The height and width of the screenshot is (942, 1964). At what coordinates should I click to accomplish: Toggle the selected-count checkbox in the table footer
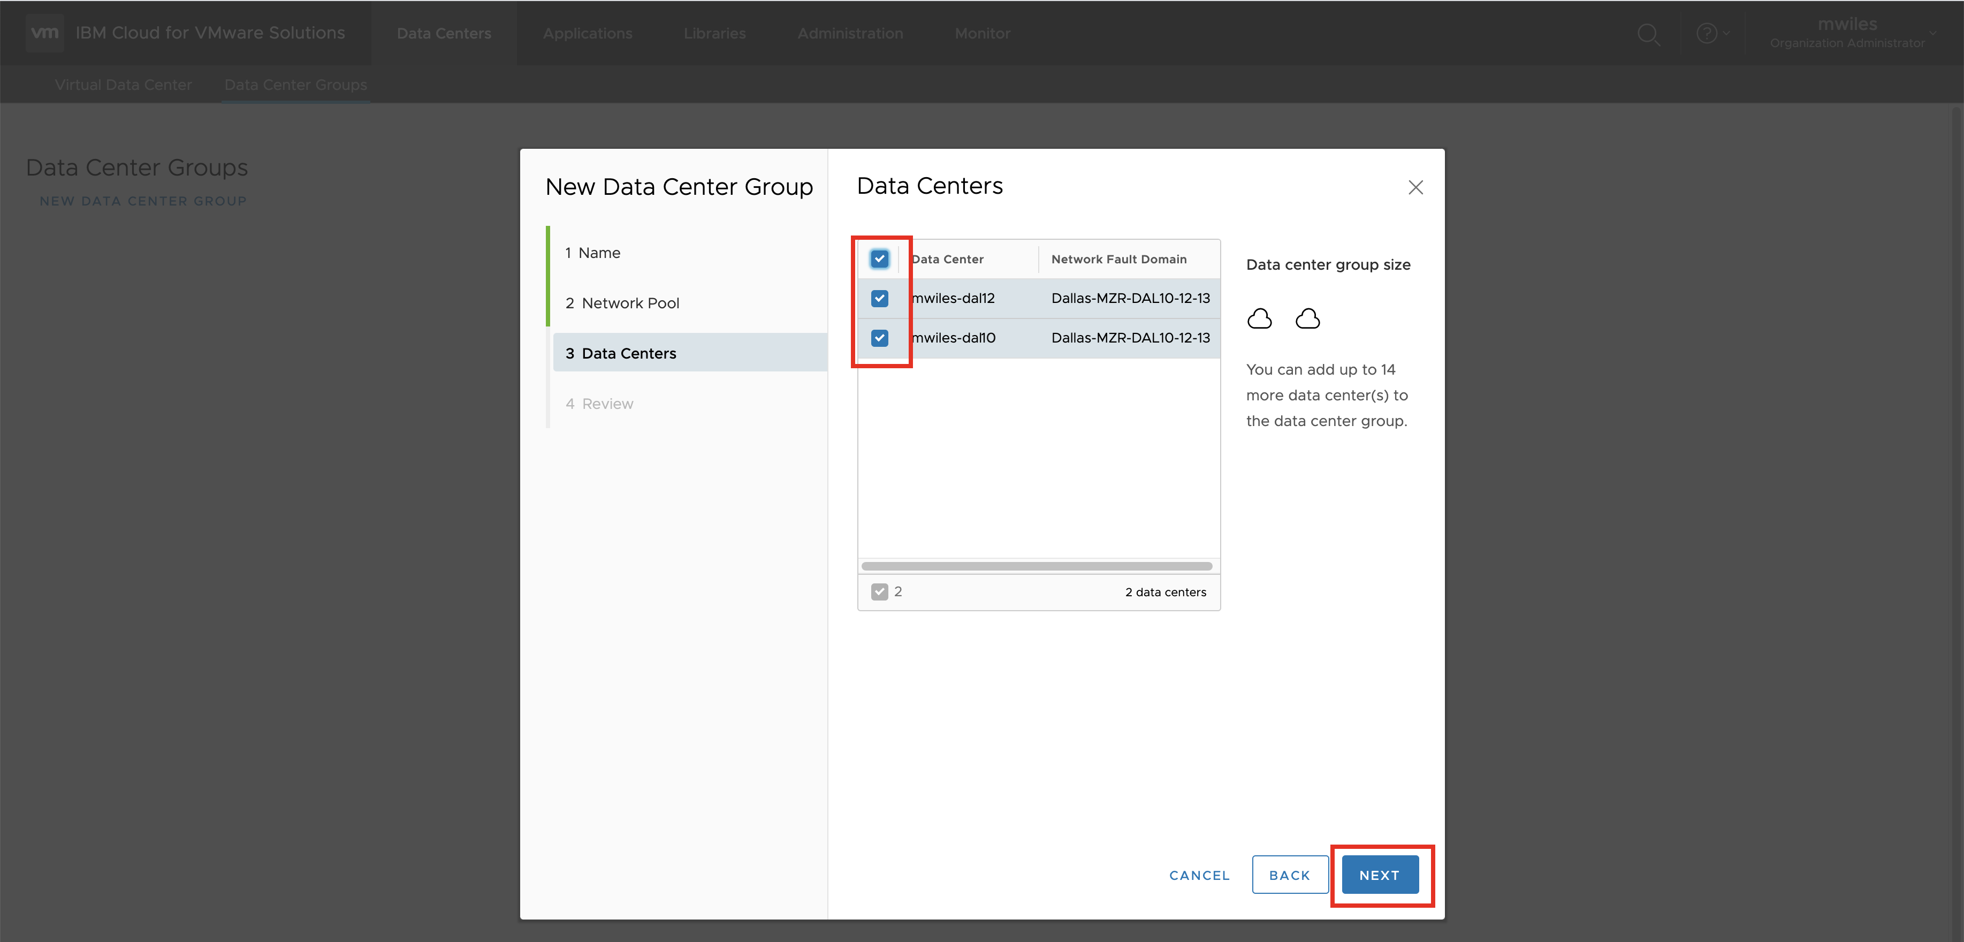879,592
